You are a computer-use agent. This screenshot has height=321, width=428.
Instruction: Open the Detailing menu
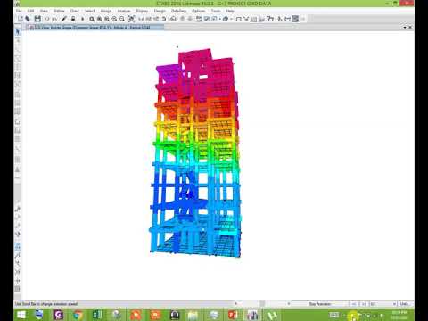[x=178, y=11]
